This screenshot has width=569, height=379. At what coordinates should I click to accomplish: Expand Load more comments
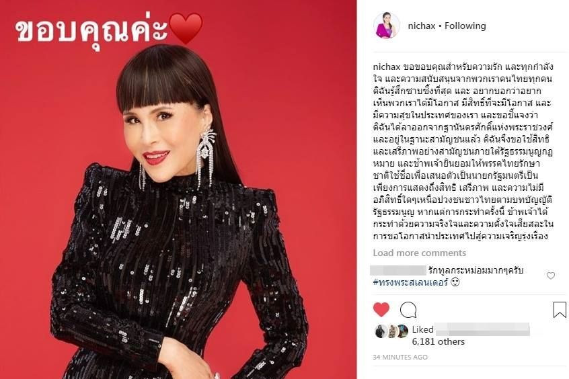[x=420, y=253]
